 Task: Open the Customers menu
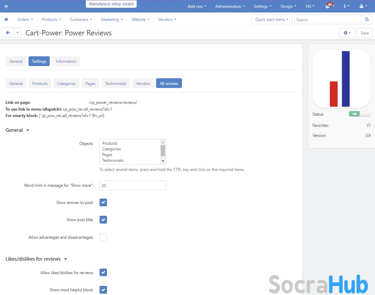[81, 20]
